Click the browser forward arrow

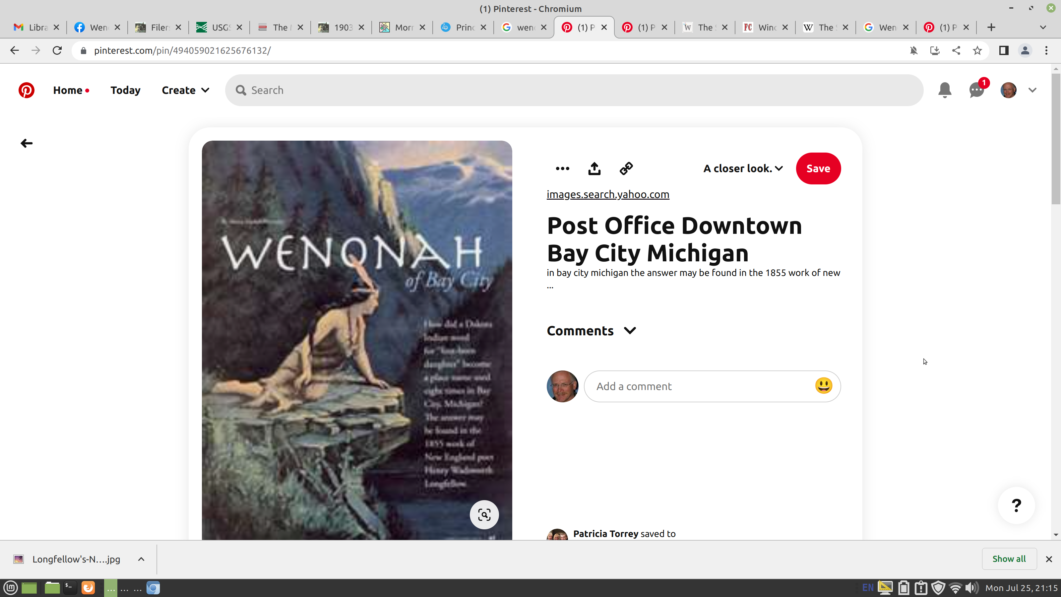pyautogui.click(x=36, y=50)
